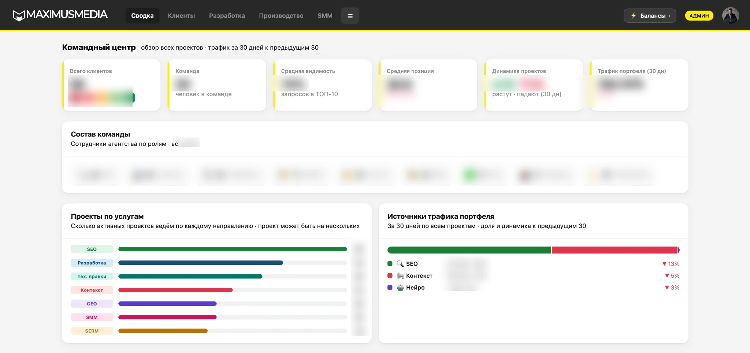Click the MaximusMedia logo
The image size is (750, 353).
60,15
